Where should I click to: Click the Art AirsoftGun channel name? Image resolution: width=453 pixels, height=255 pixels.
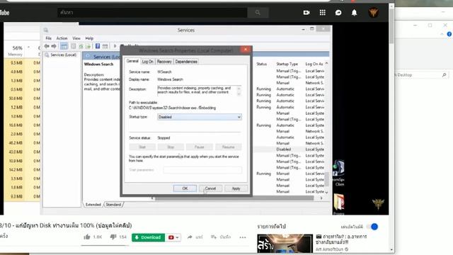coord(329,249)
